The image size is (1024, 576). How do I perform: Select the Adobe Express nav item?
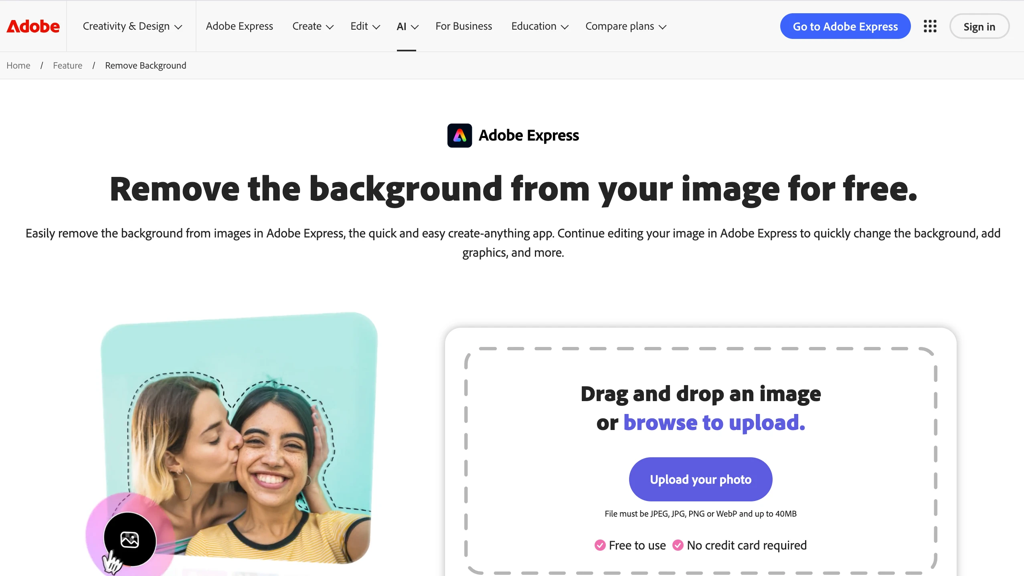point(239,26)
